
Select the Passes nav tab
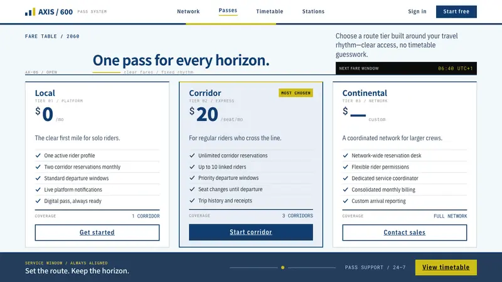pos(228,11)
